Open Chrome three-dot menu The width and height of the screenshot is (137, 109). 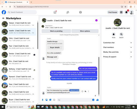tap(135, 7)
